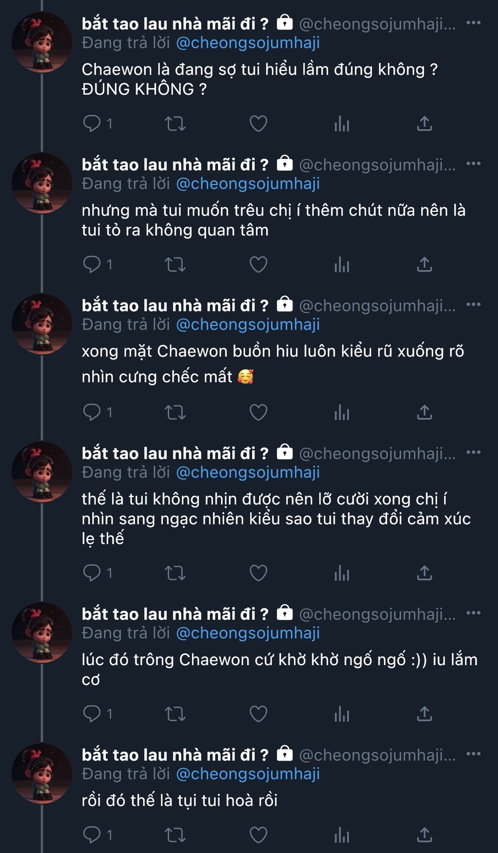Reply to the "Chaewon là đang sợ" tweet
498x853 pixels.
pyautogui.click(x=92, y=124)
